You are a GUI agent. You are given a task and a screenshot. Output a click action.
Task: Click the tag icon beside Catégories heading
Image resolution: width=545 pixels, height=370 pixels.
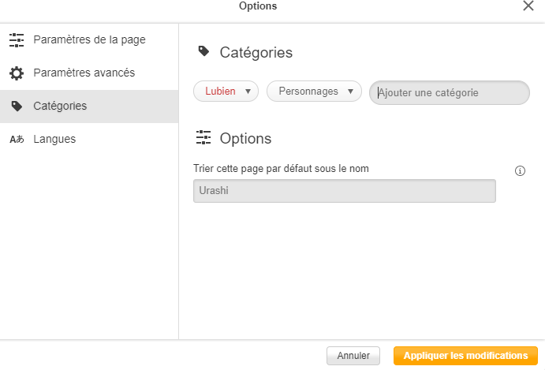pyautogui.click(x=203, y=52)
